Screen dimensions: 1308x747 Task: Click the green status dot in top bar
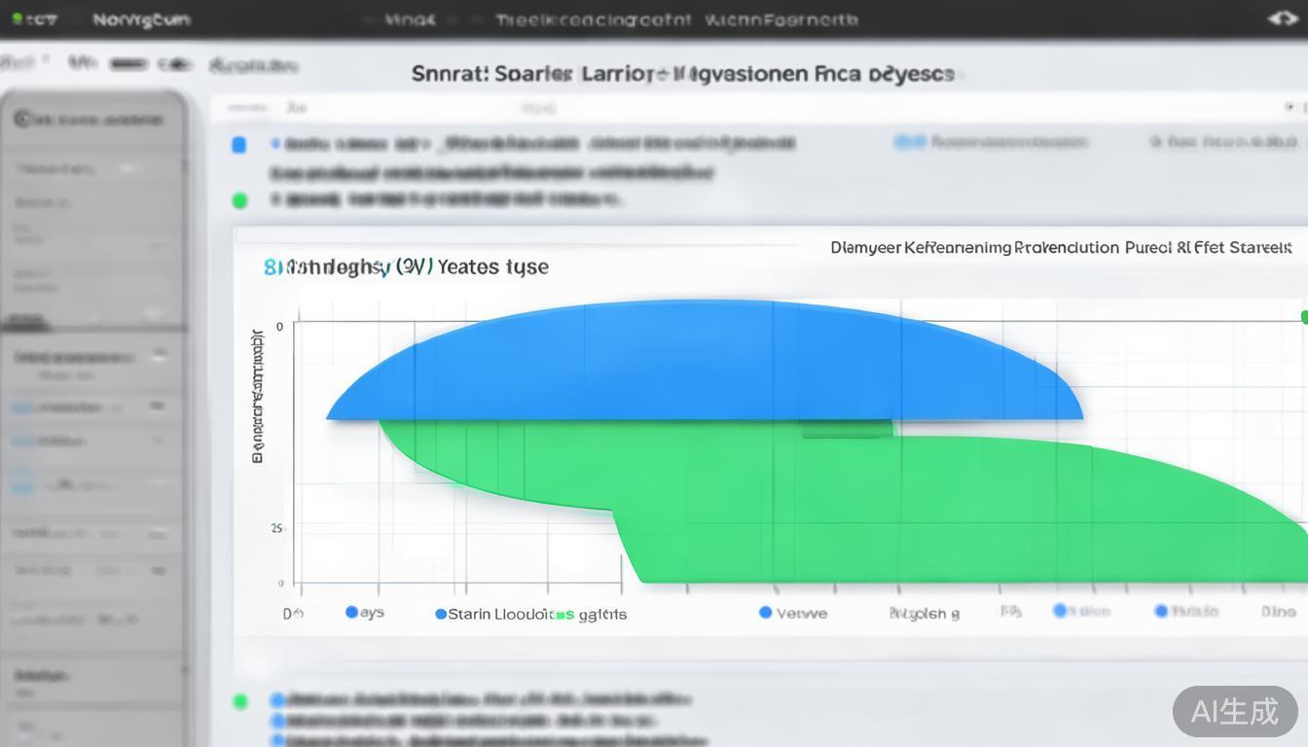click(x=18, y=19)
